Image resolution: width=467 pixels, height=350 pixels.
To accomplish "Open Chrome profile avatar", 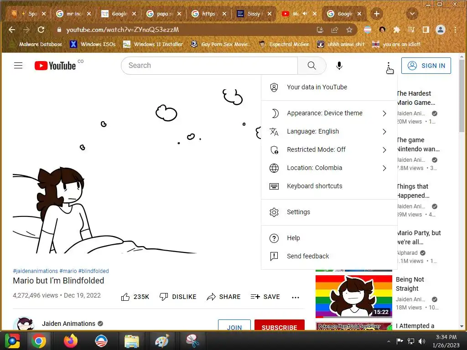I will coord(440,30).
